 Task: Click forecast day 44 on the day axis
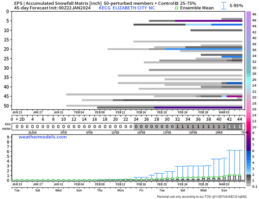[x=240, y=119]
